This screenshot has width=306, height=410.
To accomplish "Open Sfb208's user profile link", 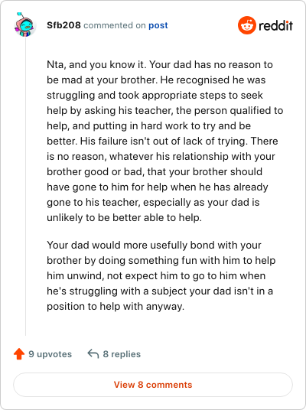I will point(63,25).
